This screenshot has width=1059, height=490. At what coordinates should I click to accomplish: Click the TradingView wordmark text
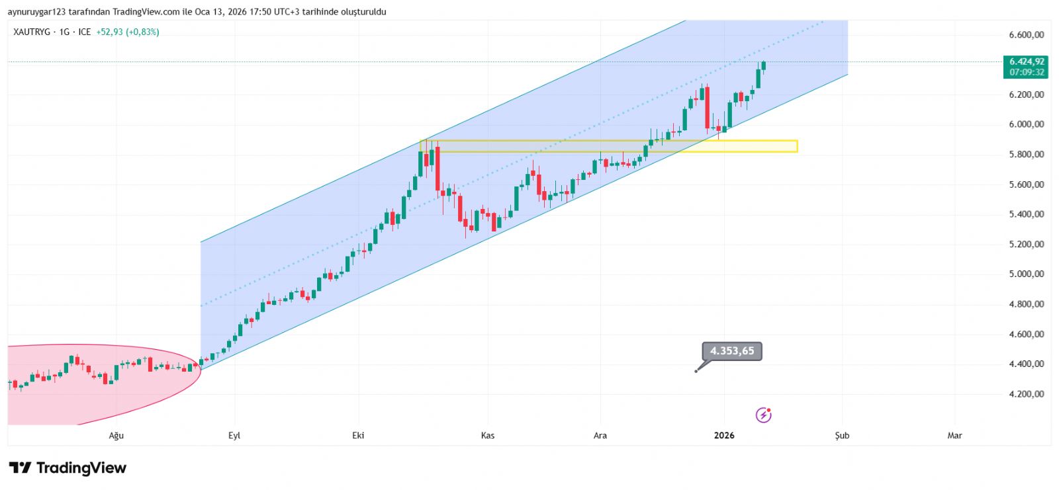coord(81,468)
